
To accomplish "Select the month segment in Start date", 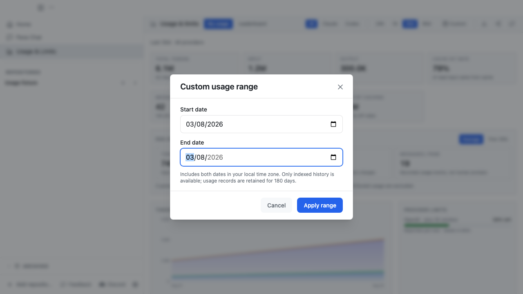I will click(x=190, y=124).
